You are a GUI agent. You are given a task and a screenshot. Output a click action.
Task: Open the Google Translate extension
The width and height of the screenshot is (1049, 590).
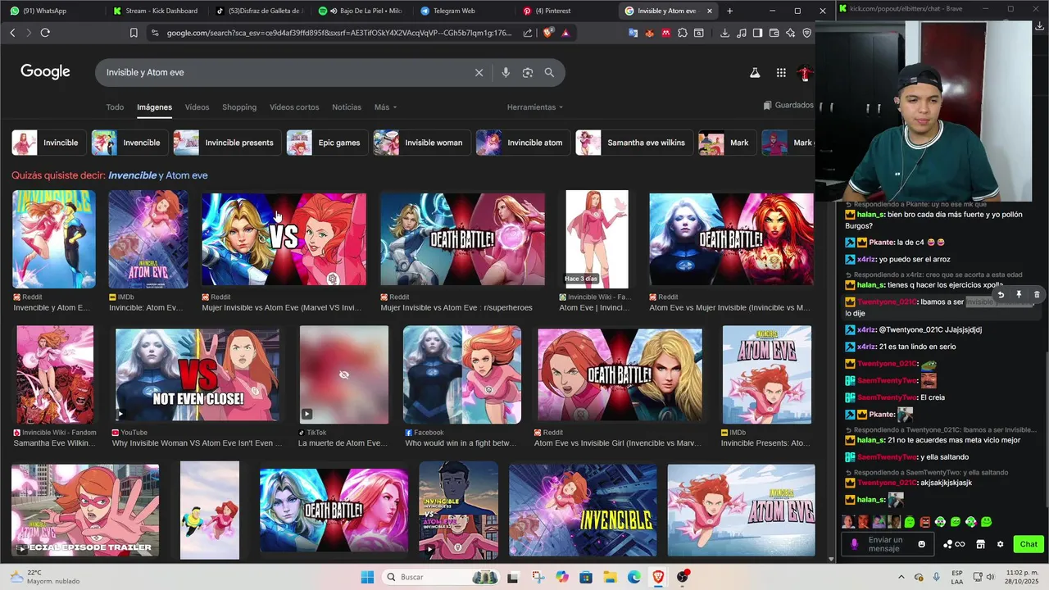[633, 33]
